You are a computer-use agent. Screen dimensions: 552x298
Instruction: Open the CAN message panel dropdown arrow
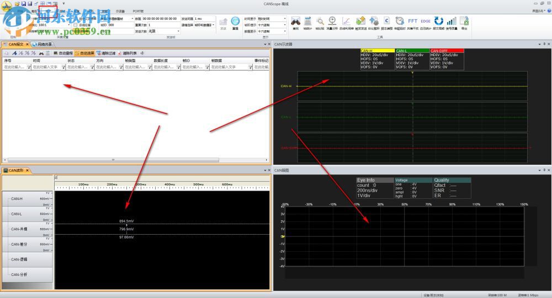(x=265, y=44)
